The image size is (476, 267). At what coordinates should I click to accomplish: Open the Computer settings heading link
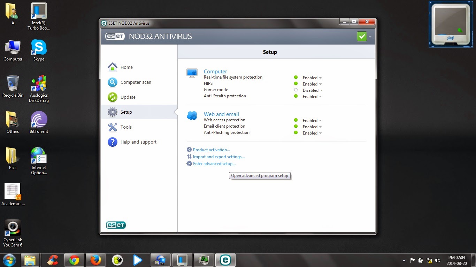click(215, 71)
